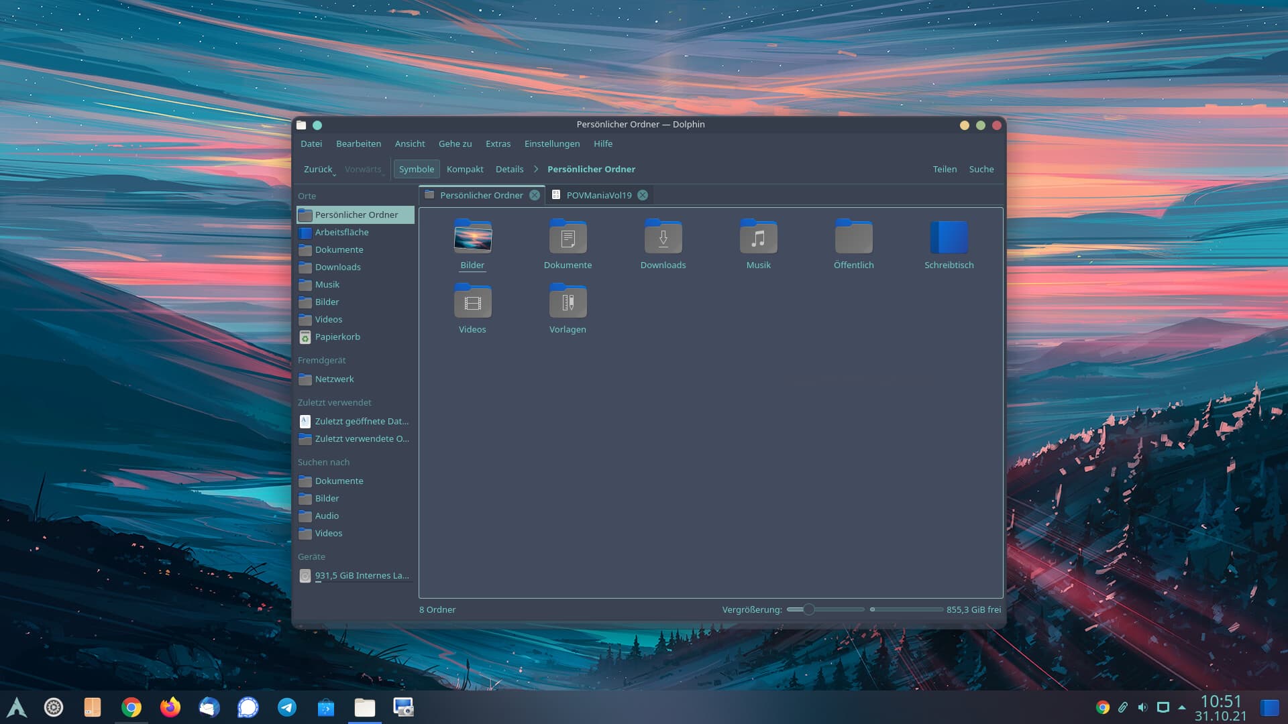This screenshot has height=724, width=1288.
Task: Open the Bilder folder icon in main view
Action: point(472,238)
